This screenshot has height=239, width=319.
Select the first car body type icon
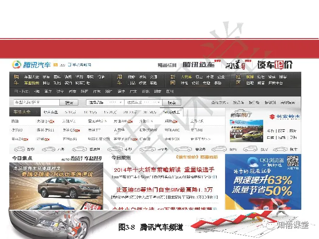19,149
